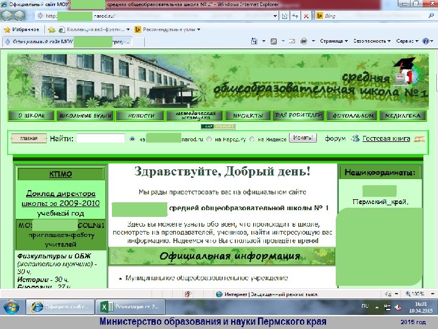Click the Print toolbar icon
The width and height of the screenshot is (438, 329).
tap(304, 41)
